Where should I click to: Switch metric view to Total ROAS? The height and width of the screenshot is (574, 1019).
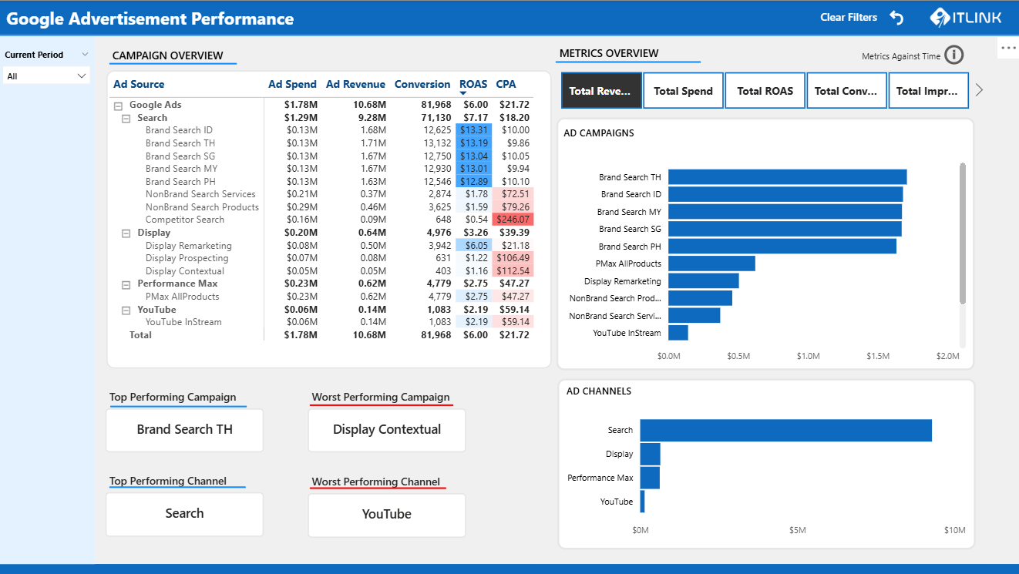(x=765, y=90)
